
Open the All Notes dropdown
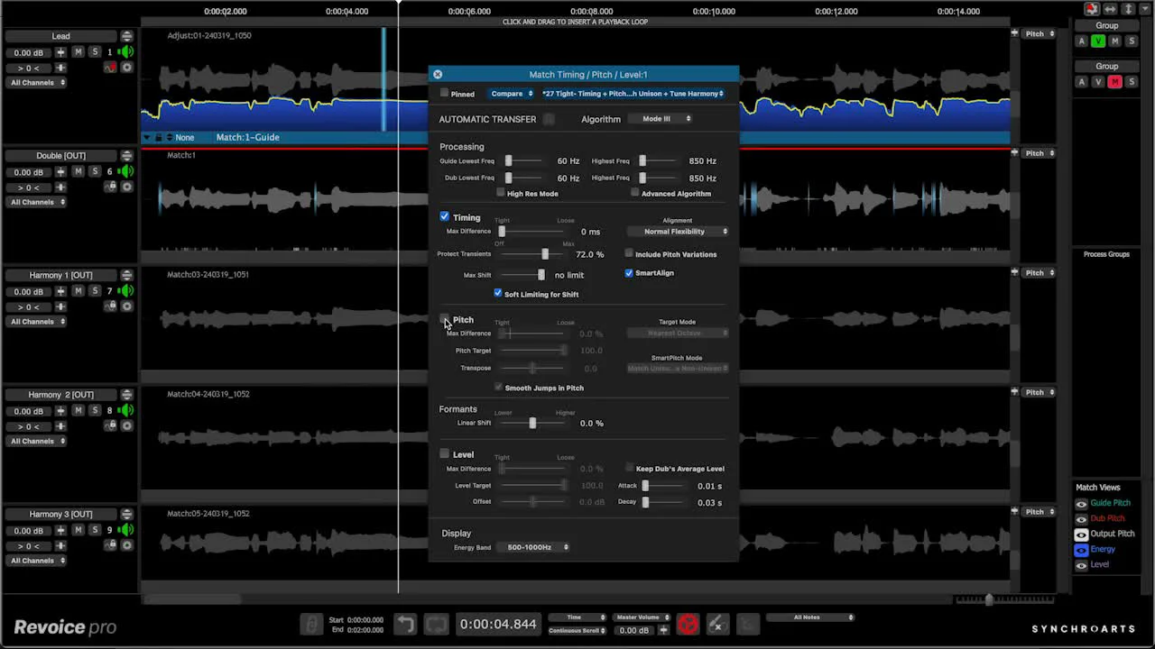[809, 617]
